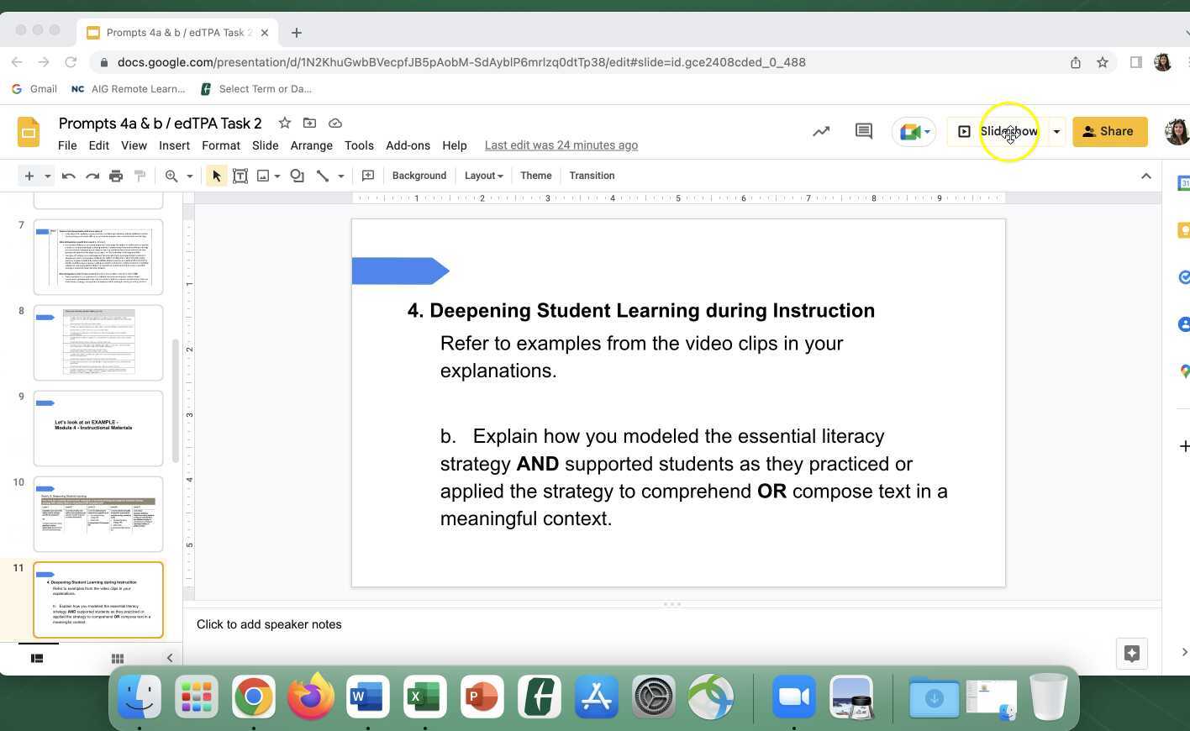
Task: Open Google Calendar from the side panel
Action: (x=1183, y=183)
